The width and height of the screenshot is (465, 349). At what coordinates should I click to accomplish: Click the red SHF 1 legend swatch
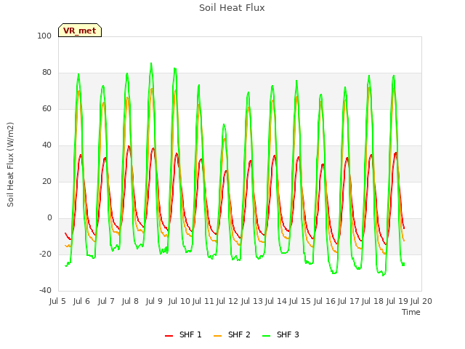(169, 335)
